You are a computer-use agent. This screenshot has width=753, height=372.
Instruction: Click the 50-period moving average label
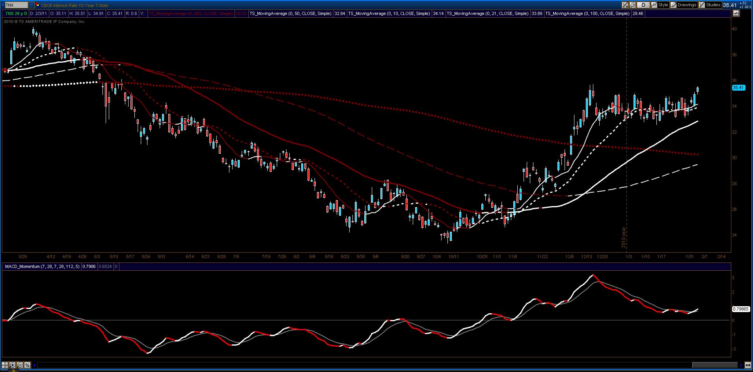pos(291,13)
